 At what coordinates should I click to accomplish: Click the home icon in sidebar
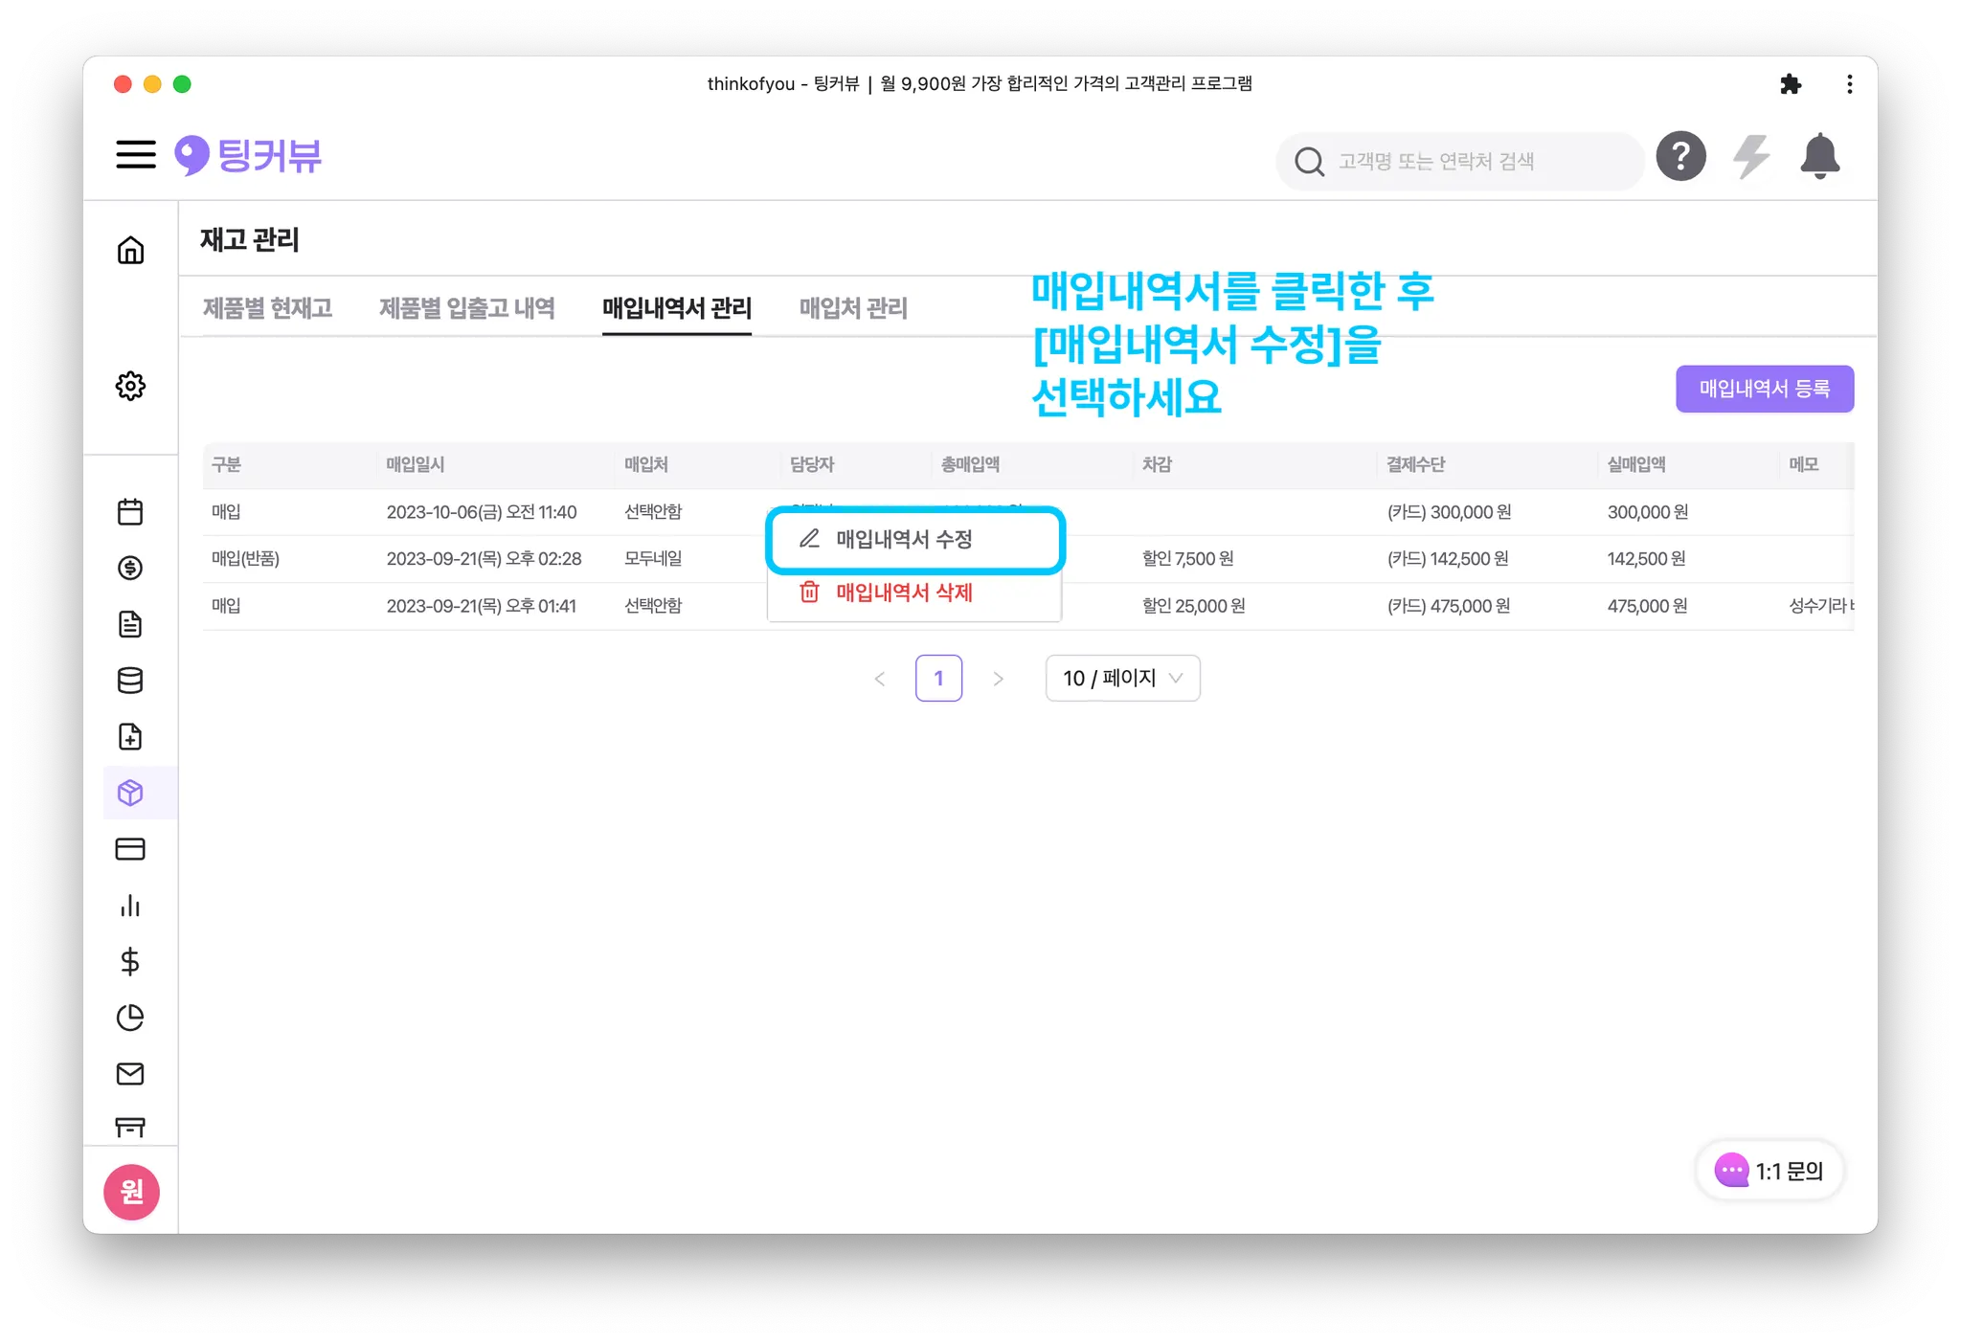[130, 251]
